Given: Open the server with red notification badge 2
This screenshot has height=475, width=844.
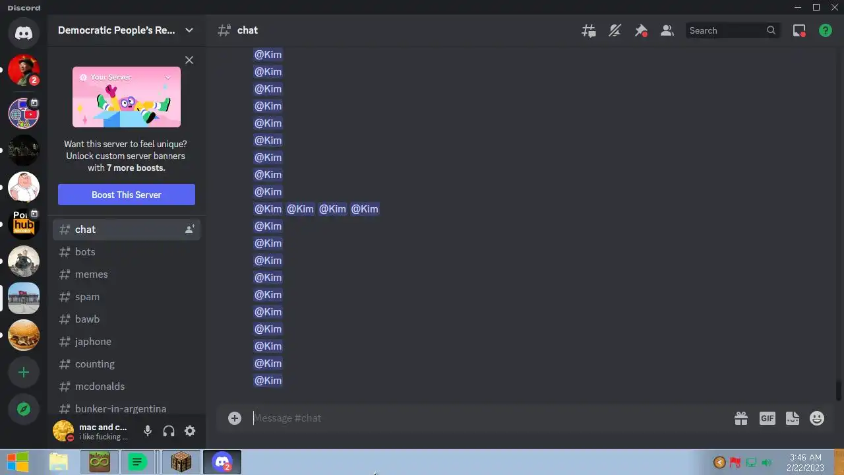Looking at the screenshot, I should click(x=24, y=71).
